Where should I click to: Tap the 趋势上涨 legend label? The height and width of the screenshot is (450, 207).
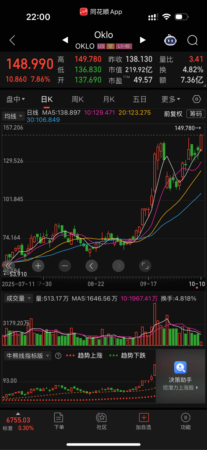pyautogui.click(x=90, y=356)
